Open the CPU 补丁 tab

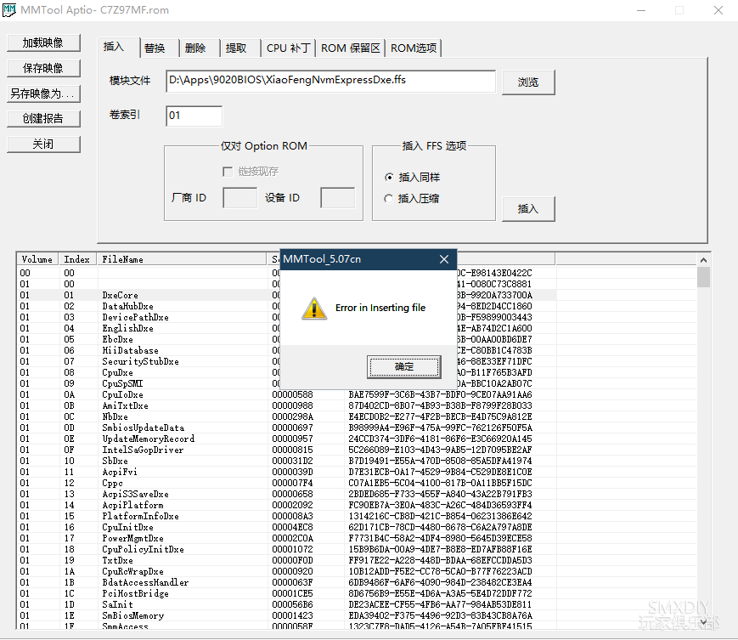(289, 48)
